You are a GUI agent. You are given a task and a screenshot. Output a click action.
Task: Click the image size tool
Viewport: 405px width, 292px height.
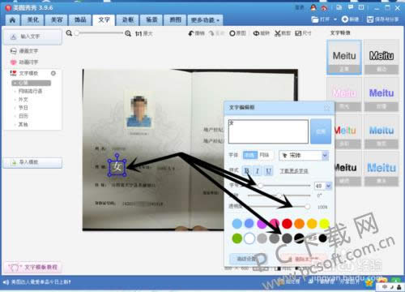[x=303, y=33]
